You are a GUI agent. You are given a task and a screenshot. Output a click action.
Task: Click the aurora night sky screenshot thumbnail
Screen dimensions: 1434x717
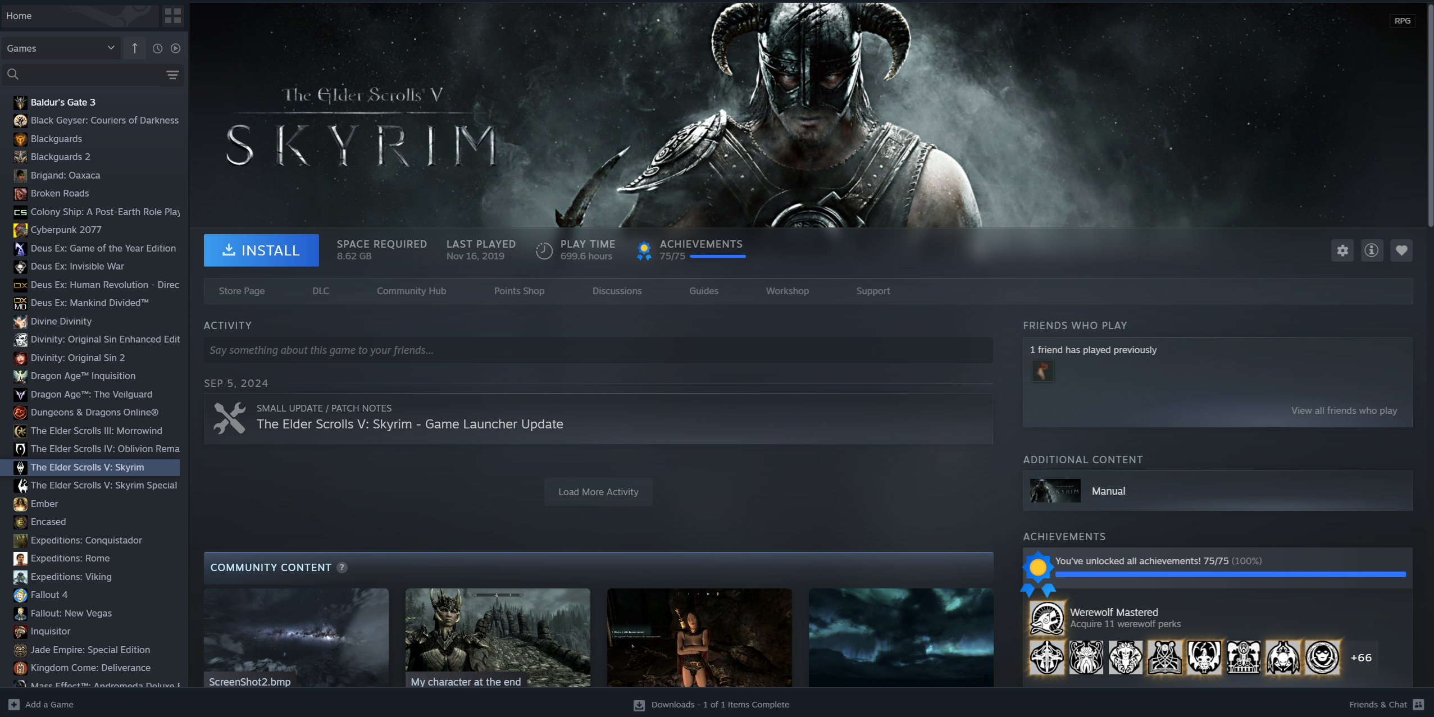point(901,638)
